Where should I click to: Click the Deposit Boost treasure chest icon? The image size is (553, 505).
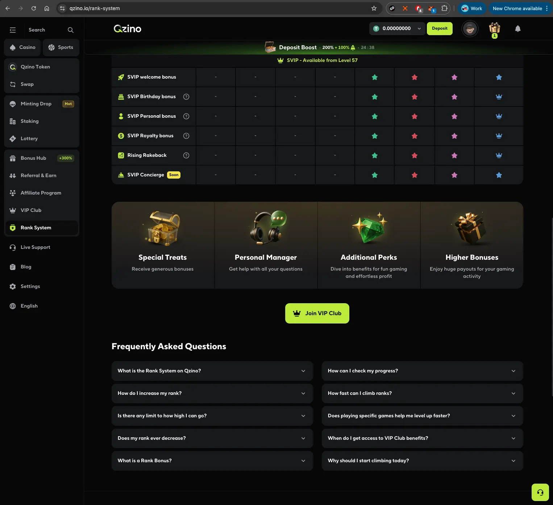pyautogui.click(x=270, y=47)
